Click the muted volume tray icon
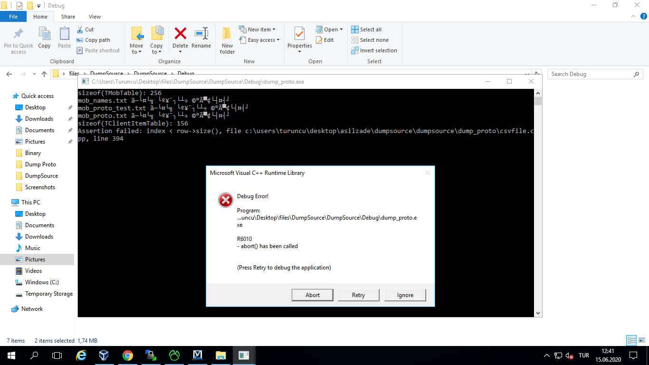The width and height of the screenshot is (649, 365). [x=570, y=355]
